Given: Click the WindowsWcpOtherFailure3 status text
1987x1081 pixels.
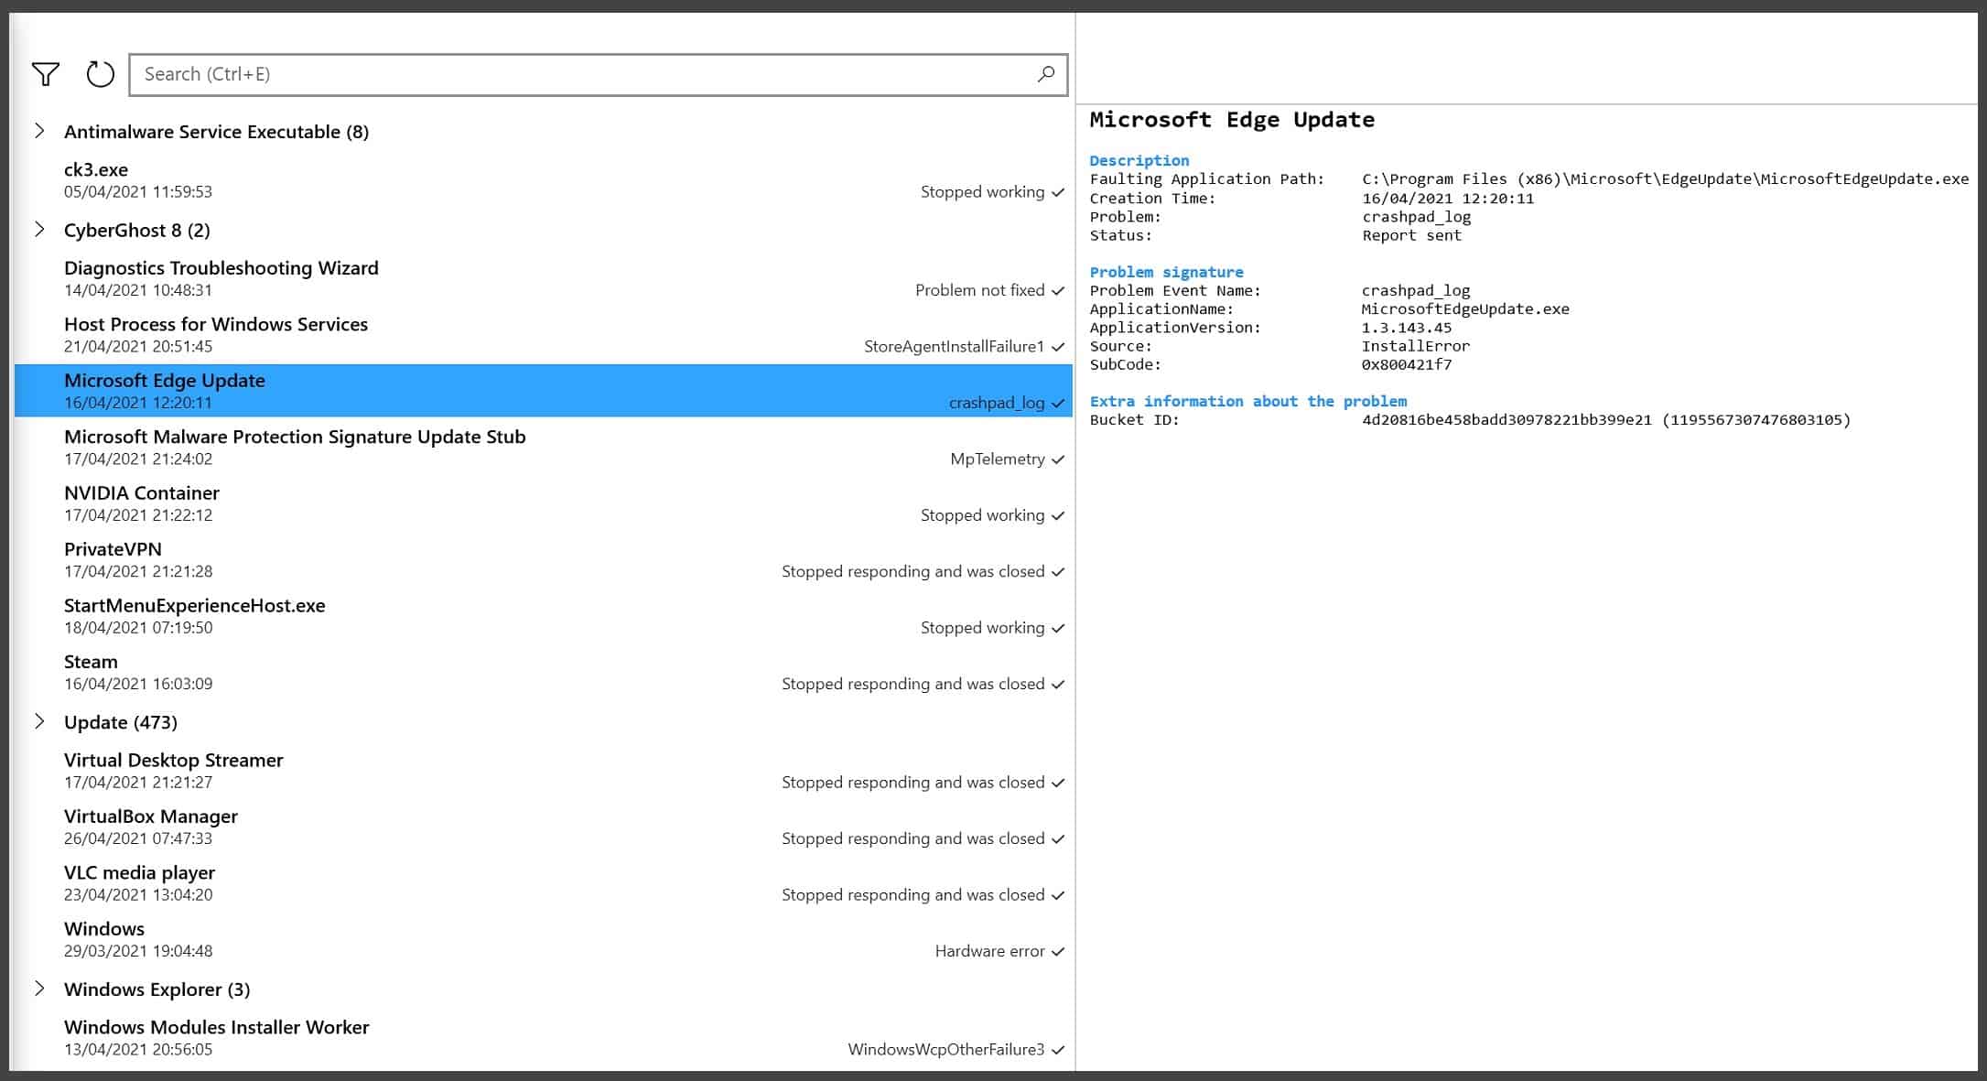Looking at the screenshot, I should [x=945, y=1049].
